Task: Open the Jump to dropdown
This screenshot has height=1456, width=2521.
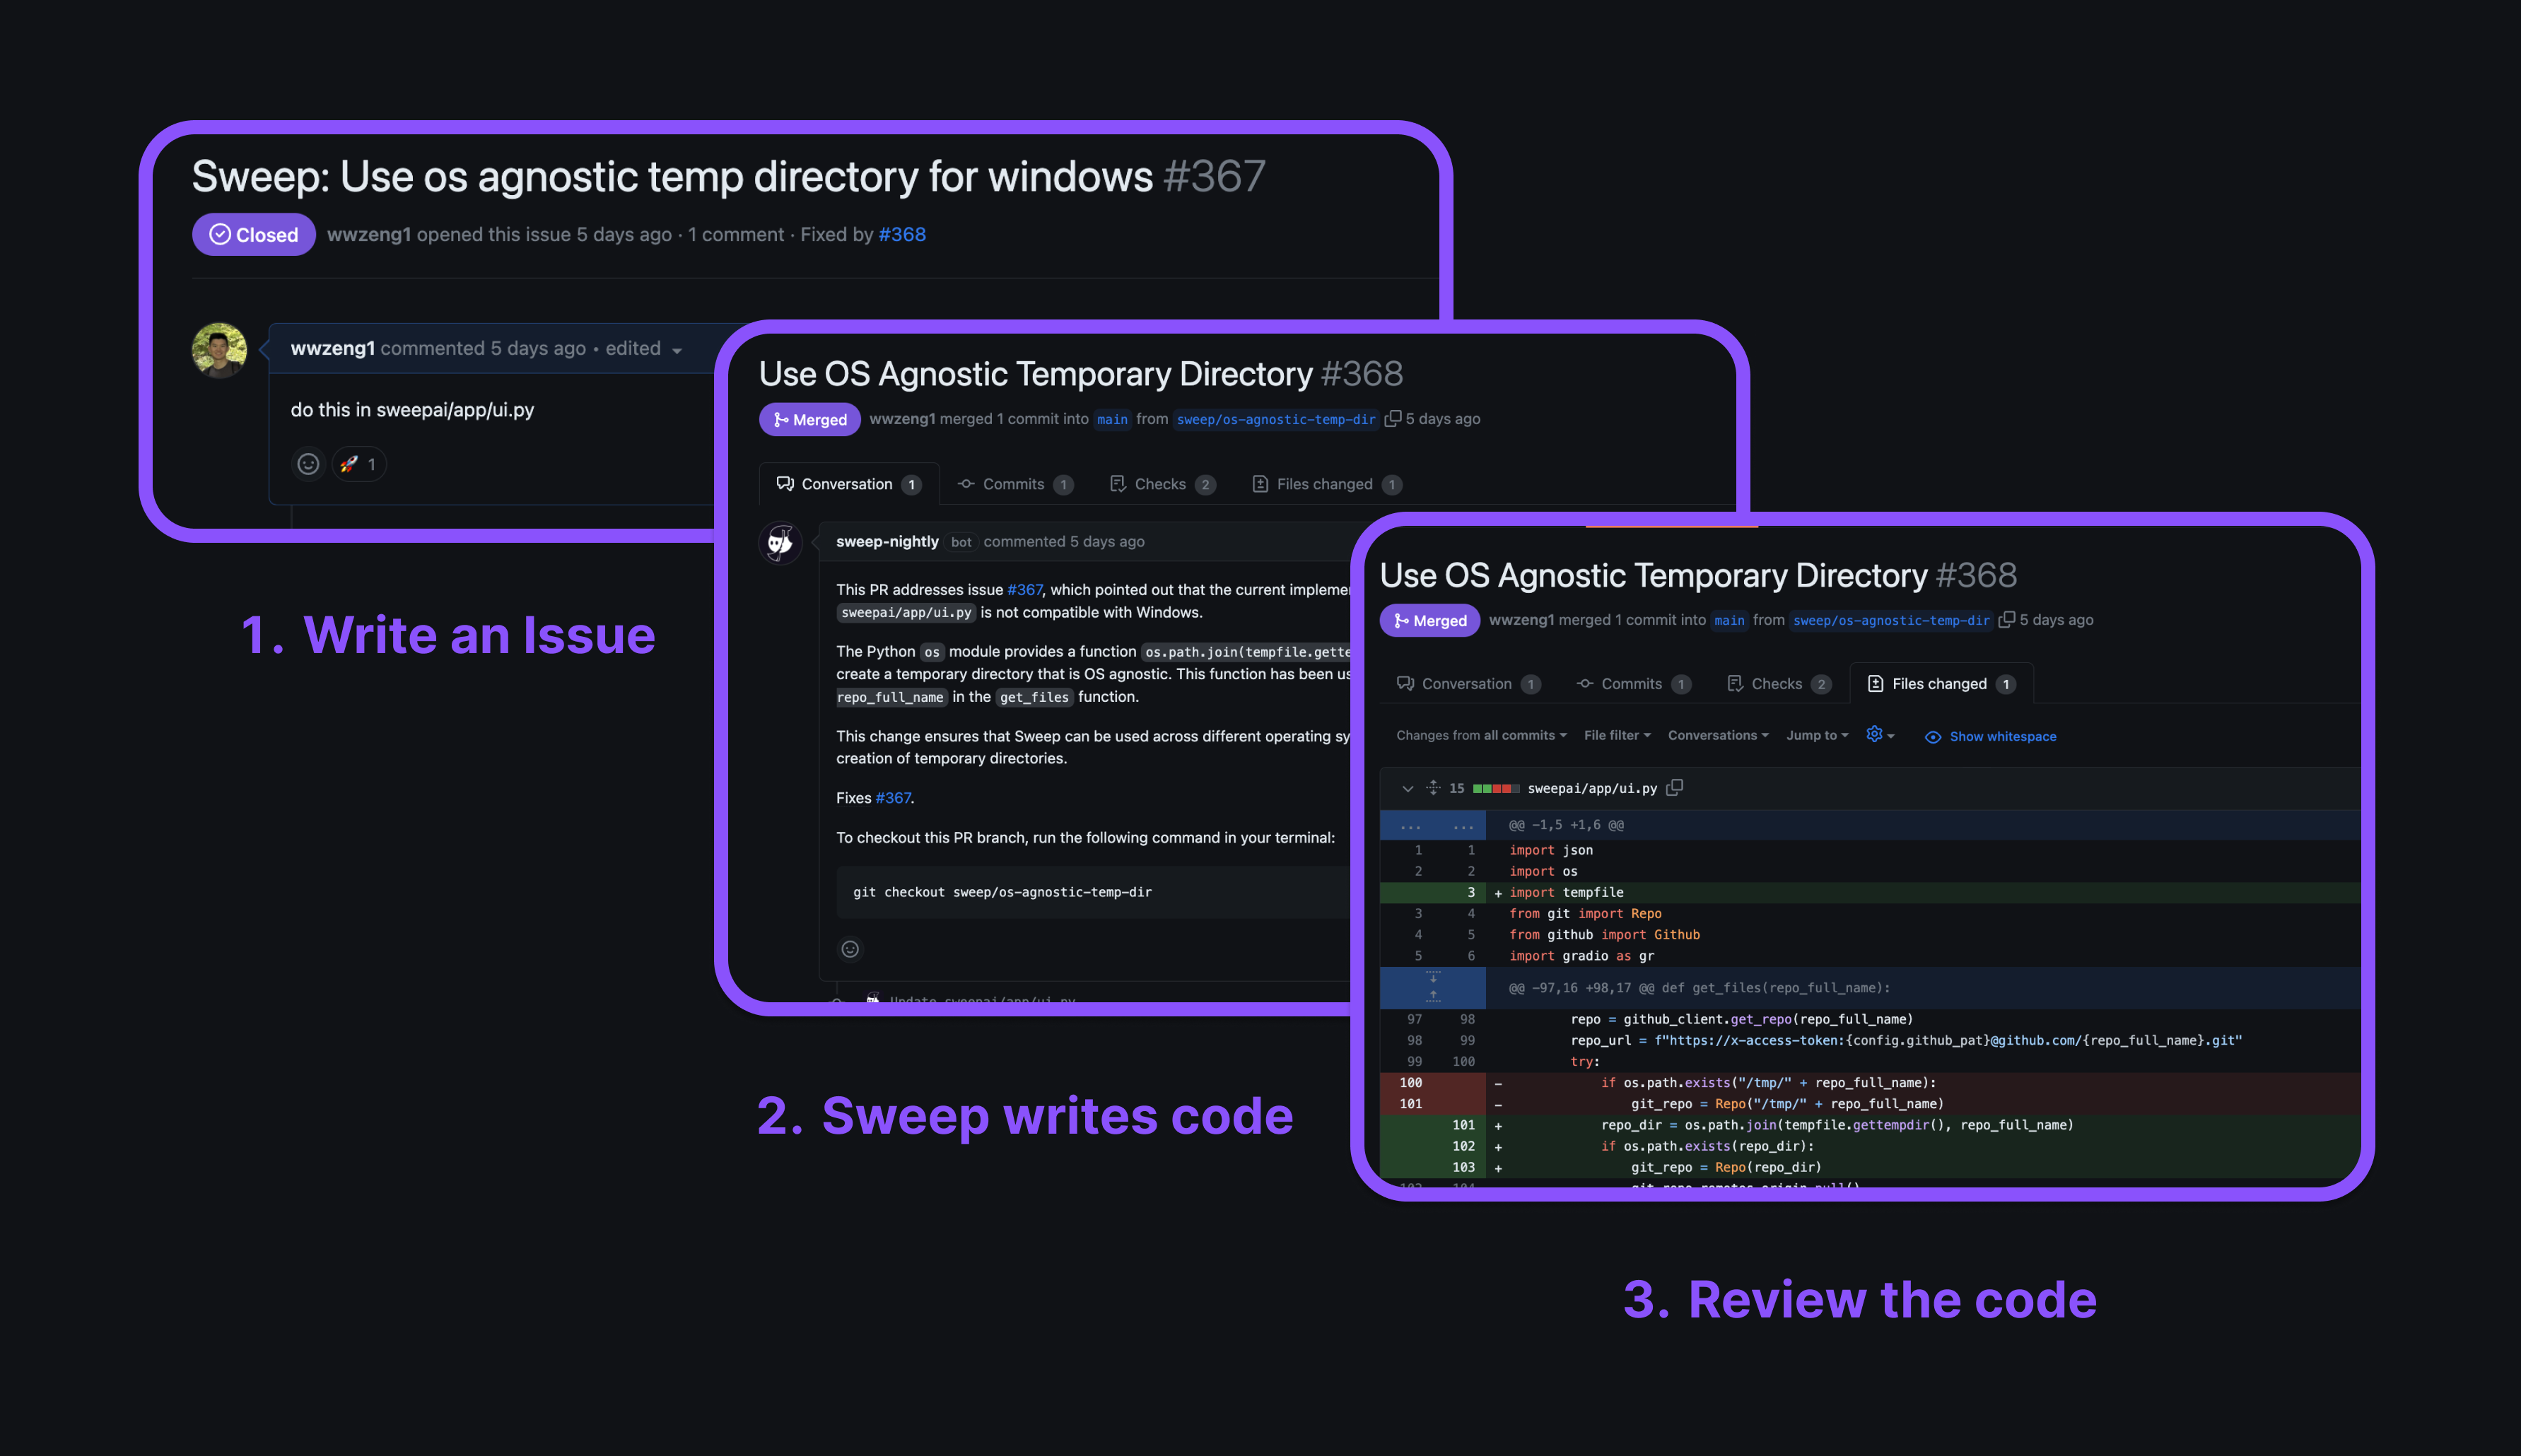Action: (1817, 735)
